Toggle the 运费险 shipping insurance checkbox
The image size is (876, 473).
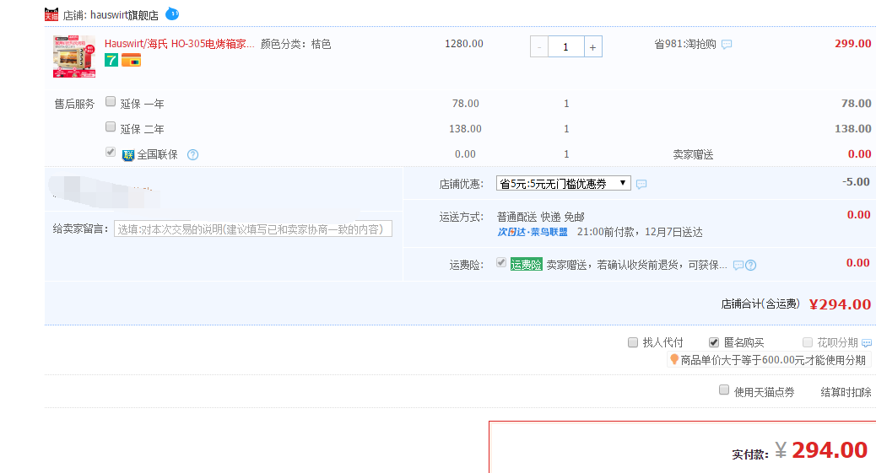[x=501, y=262]
